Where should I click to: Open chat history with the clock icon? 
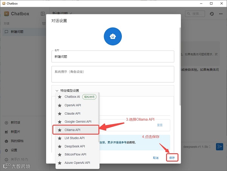(x=211, y=14)
